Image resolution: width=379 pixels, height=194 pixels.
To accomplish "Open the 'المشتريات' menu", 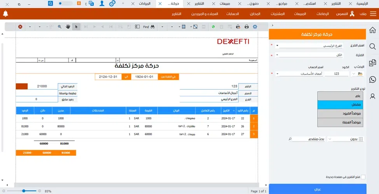I will coord(277,14).
